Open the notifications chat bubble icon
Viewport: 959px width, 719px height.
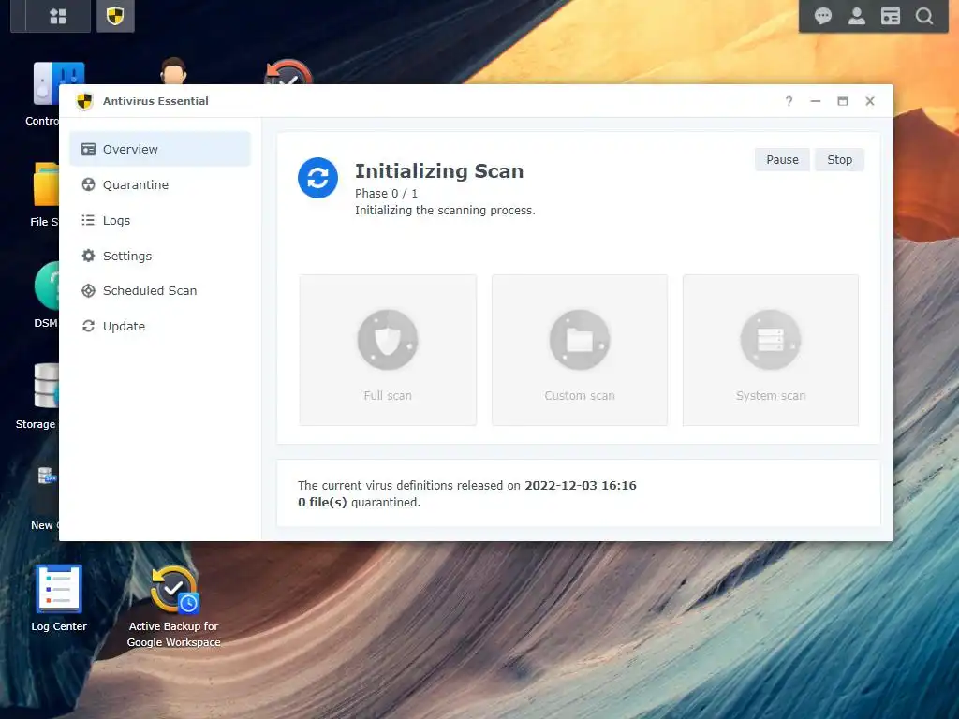(822, 16)
